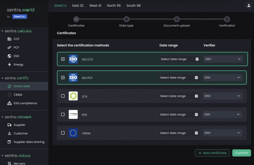This screenshot has width=254, height=165.
Task: Uncheck the ISO PCF checkbox
Action: pos(63,77)
